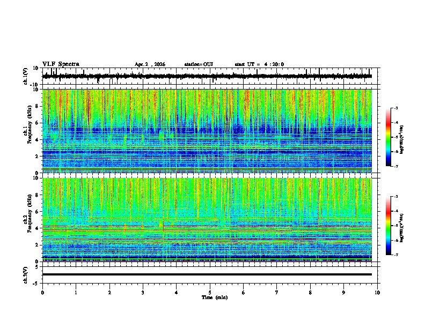Click tick label "10" on the time axis
Screen dimensions: 425x328
coord(377,293)
